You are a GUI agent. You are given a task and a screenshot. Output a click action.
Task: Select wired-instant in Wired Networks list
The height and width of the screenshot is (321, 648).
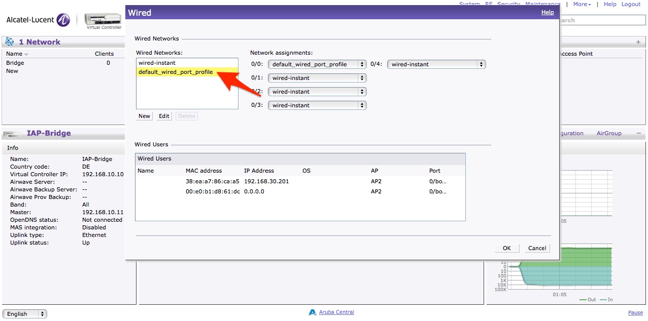pyautogui.click(x=157, y=63)
